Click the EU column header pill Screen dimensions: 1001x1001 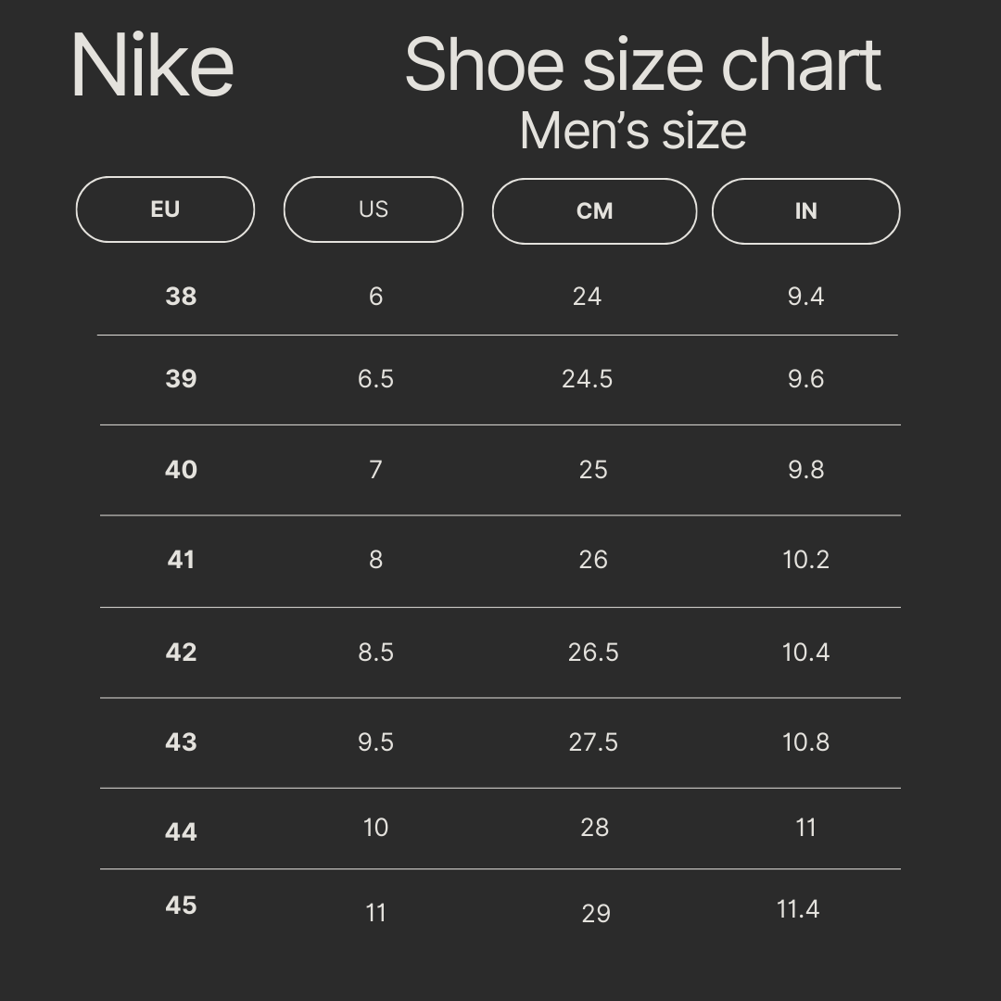tap(165, 209)
